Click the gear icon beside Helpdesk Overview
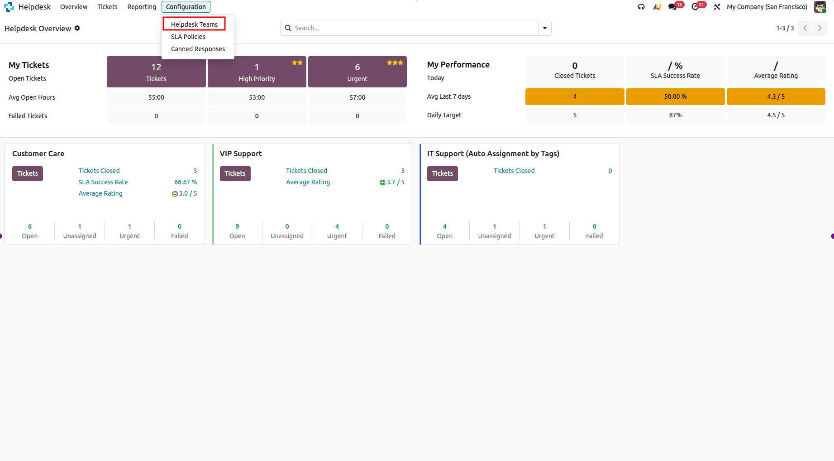 [x=77, y=28]
